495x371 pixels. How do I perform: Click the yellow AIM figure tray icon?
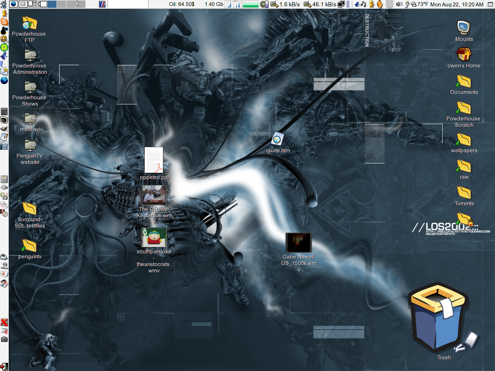pos(372,4)
